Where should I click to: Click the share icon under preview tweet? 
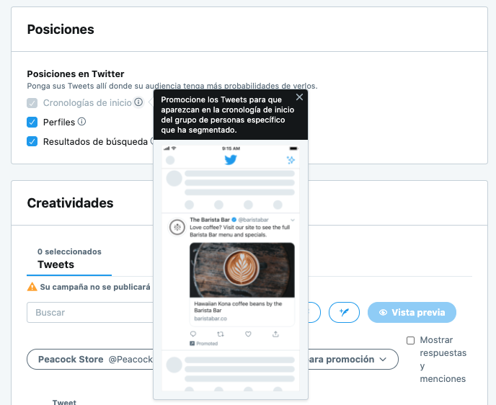275,334
